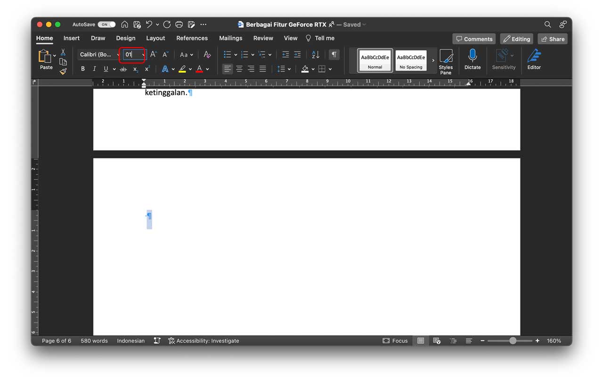Click the Sort A-Z icon
Viewport: 603px width, 379px height.
tap(316, 55)
